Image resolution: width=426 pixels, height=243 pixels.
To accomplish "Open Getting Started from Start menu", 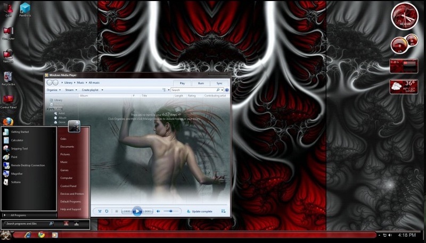I will pos(29,132).
